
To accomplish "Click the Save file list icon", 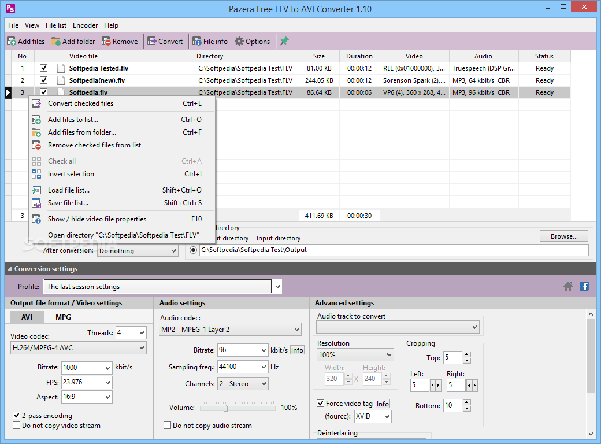I will click(36, 203).
